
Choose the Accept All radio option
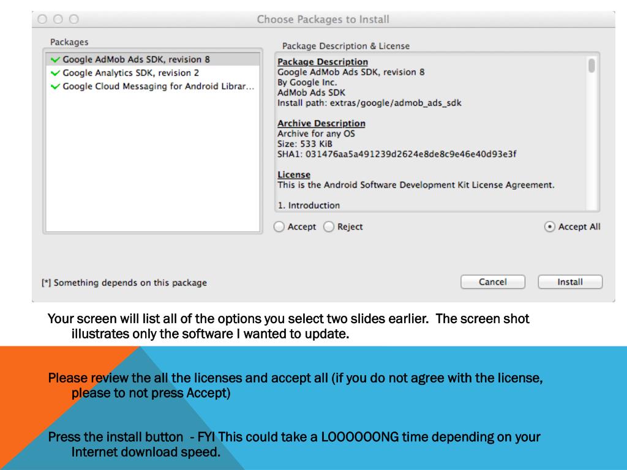[x=549, y=226]
